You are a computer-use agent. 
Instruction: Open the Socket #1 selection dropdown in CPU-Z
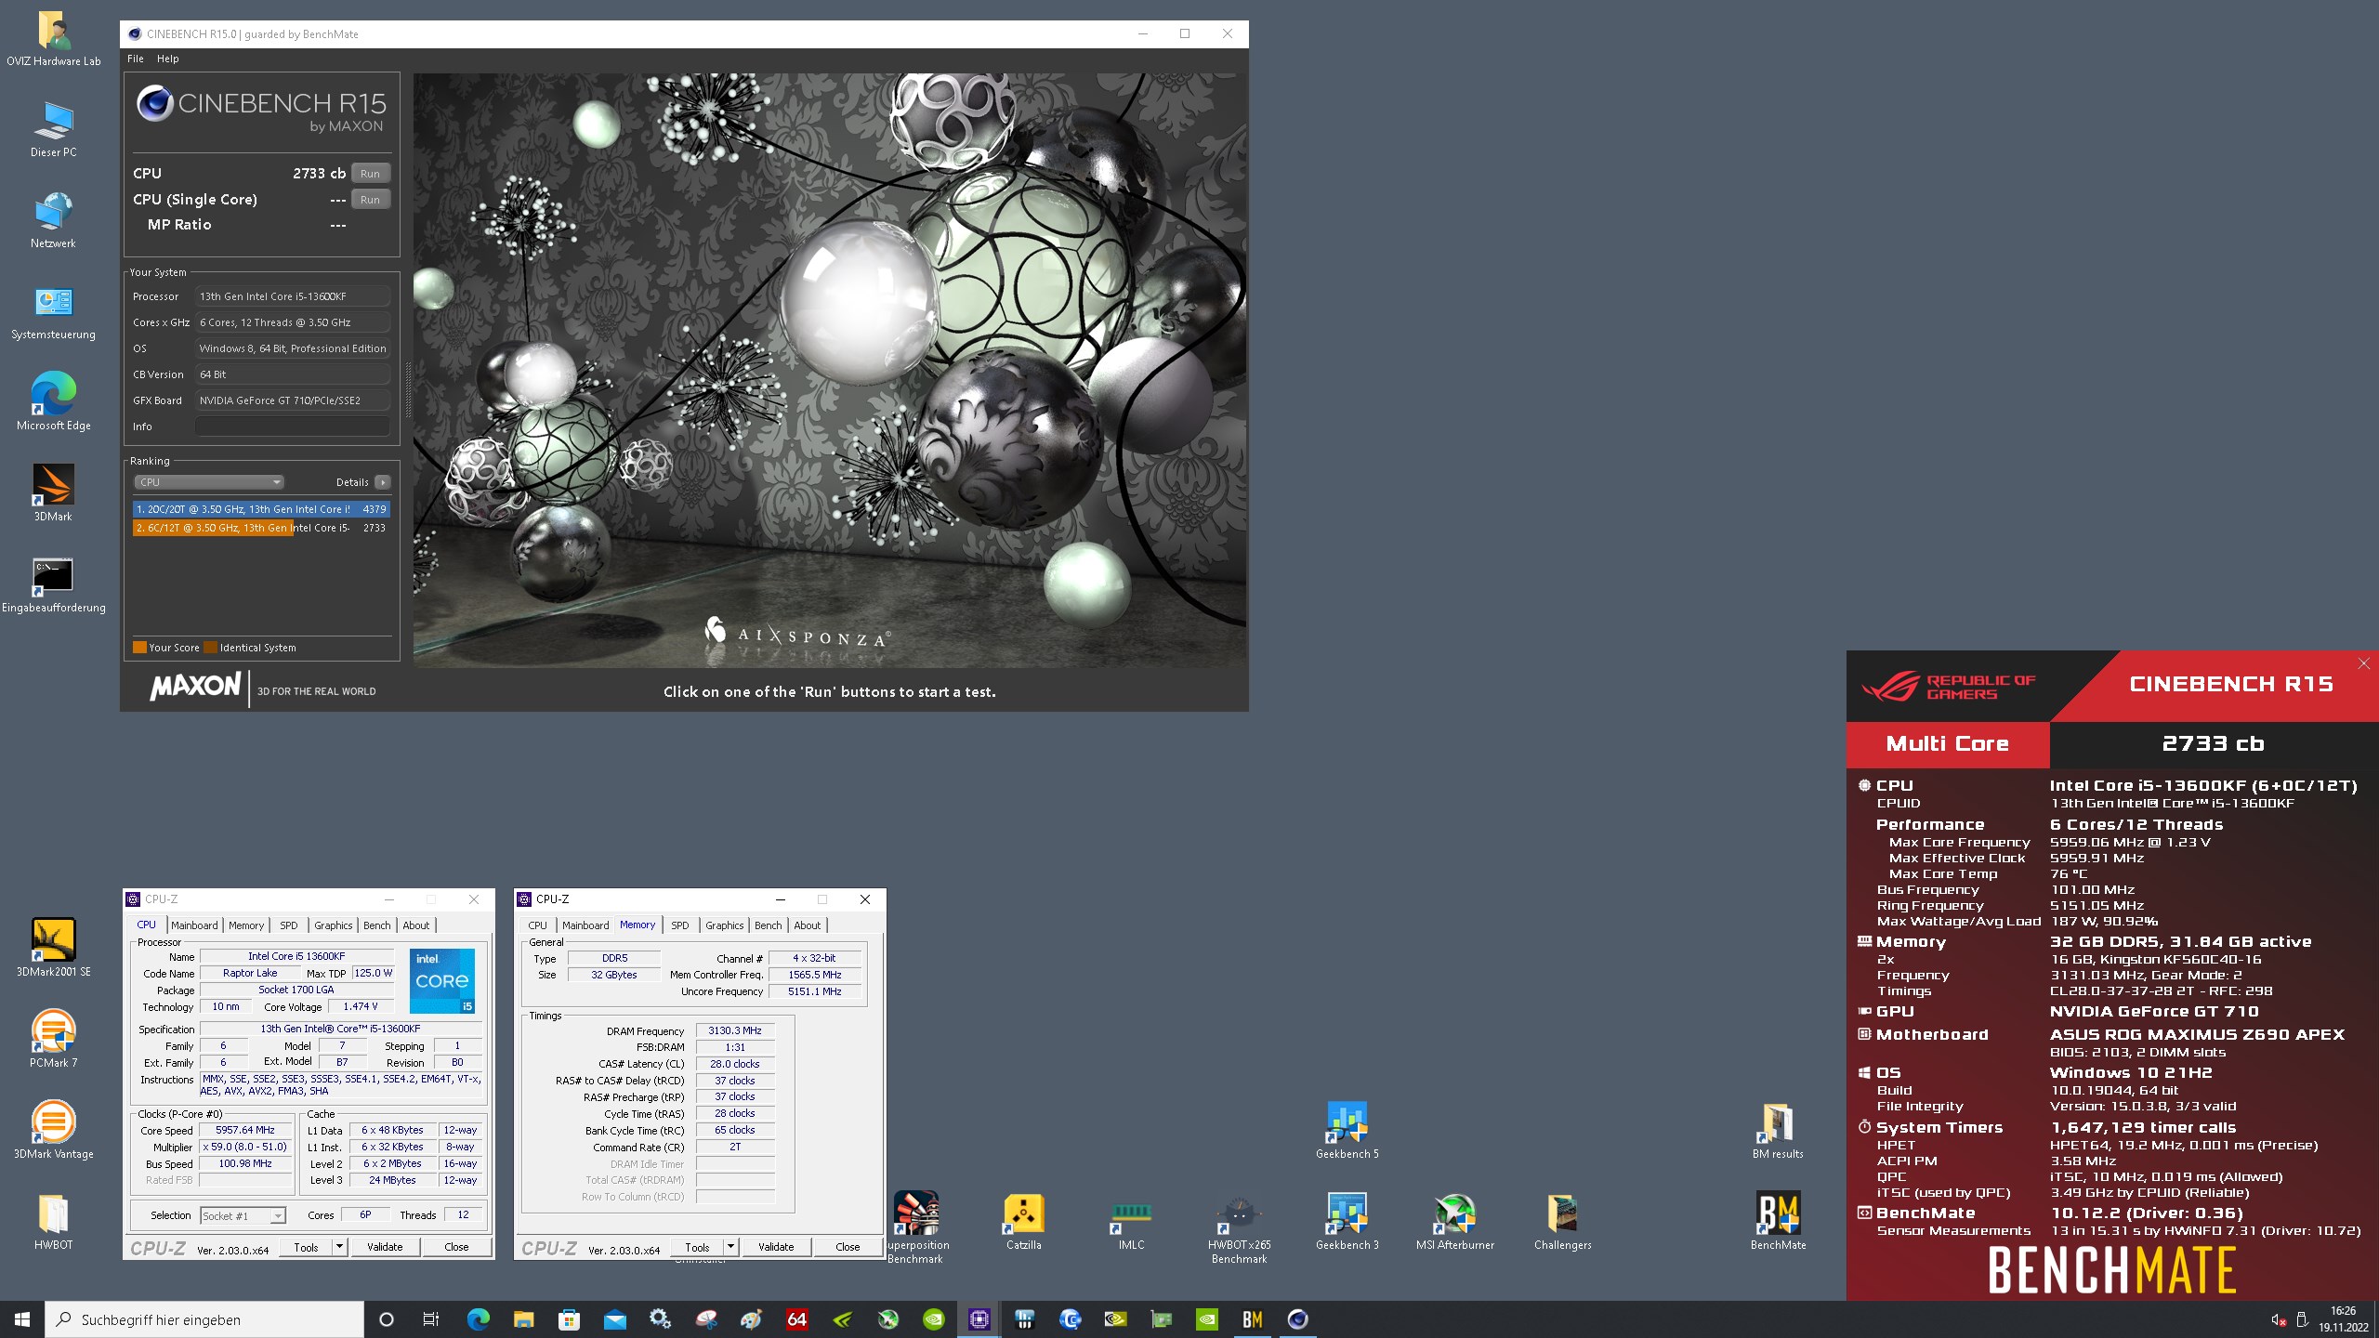point(243,1215)
